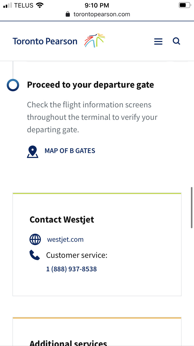Open the hamburger navigation menu
This screenshot has height=346, width=194.
coord(158,41)
